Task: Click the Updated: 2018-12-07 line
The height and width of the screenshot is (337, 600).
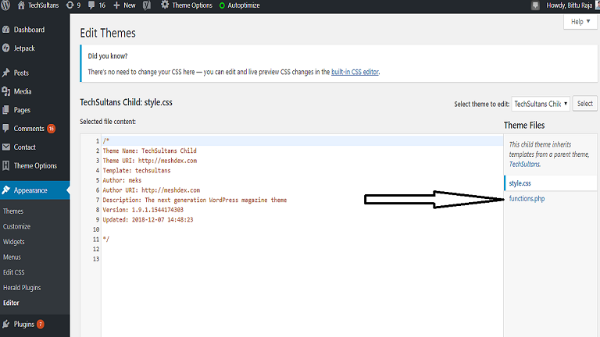Action: (x=148, y=220)
